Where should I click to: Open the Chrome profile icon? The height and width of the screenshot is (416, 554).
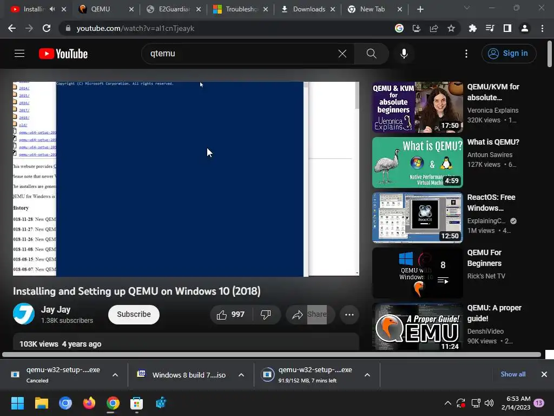[525, 28]
